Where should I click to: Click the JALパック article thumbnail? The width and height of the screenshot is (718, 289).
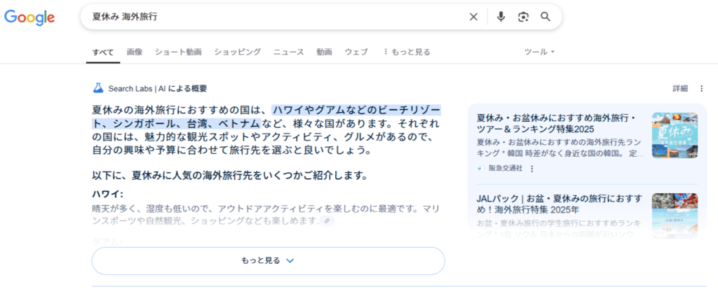point(675,215)
